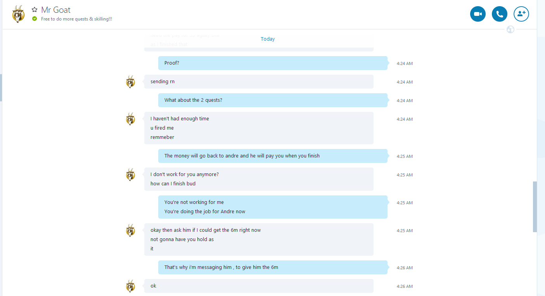Click the green online status icon
The image size is (545, 296).
(x=35, y=19)
